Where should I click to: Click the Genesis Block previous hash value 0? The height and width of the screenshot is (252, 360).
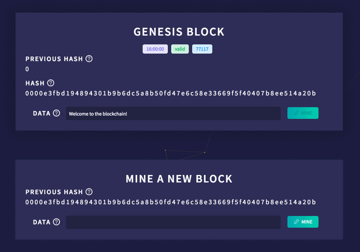27,69
